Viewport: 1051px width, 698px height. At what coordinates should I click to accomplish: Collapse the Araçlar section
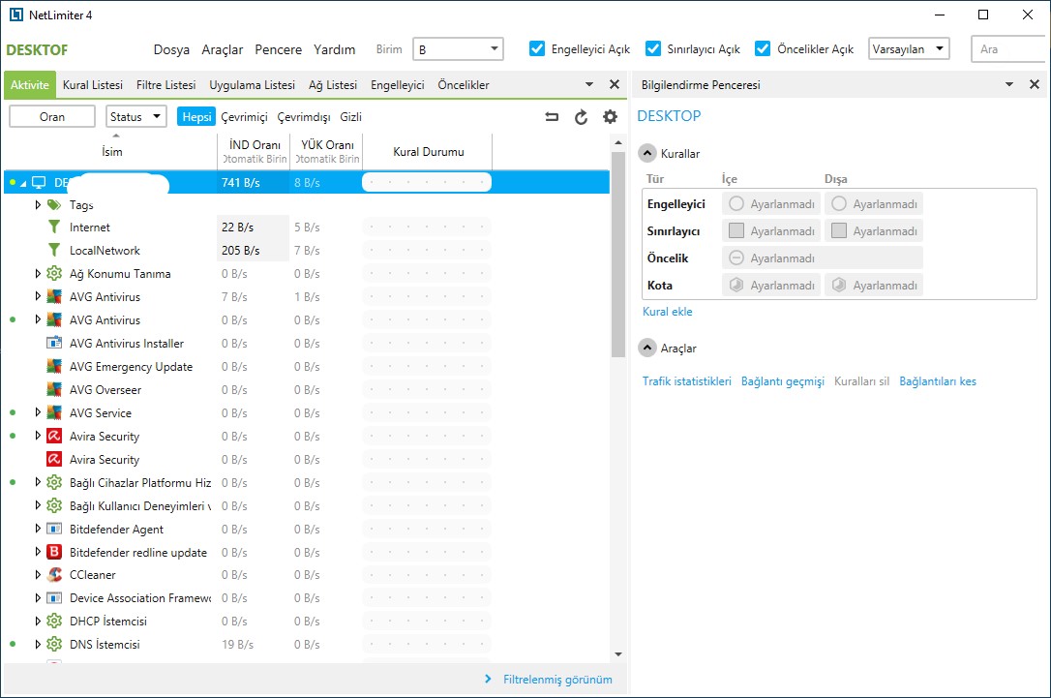(646, 348)
